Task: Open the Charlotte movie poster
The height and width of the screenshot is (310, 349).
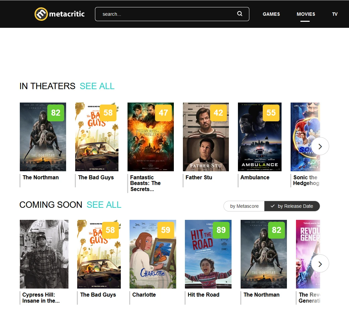Action: tap(153, 254)
